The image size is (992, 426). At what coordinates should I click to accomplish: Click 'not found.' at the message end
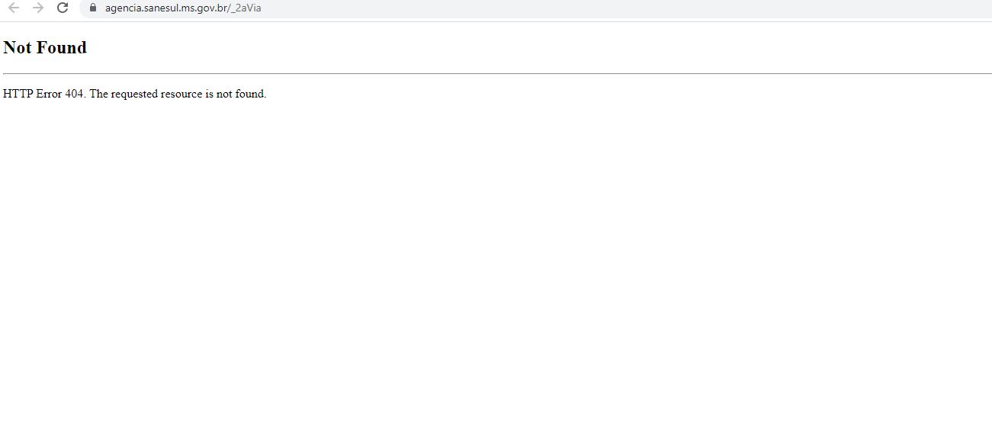tap(241, 94)
